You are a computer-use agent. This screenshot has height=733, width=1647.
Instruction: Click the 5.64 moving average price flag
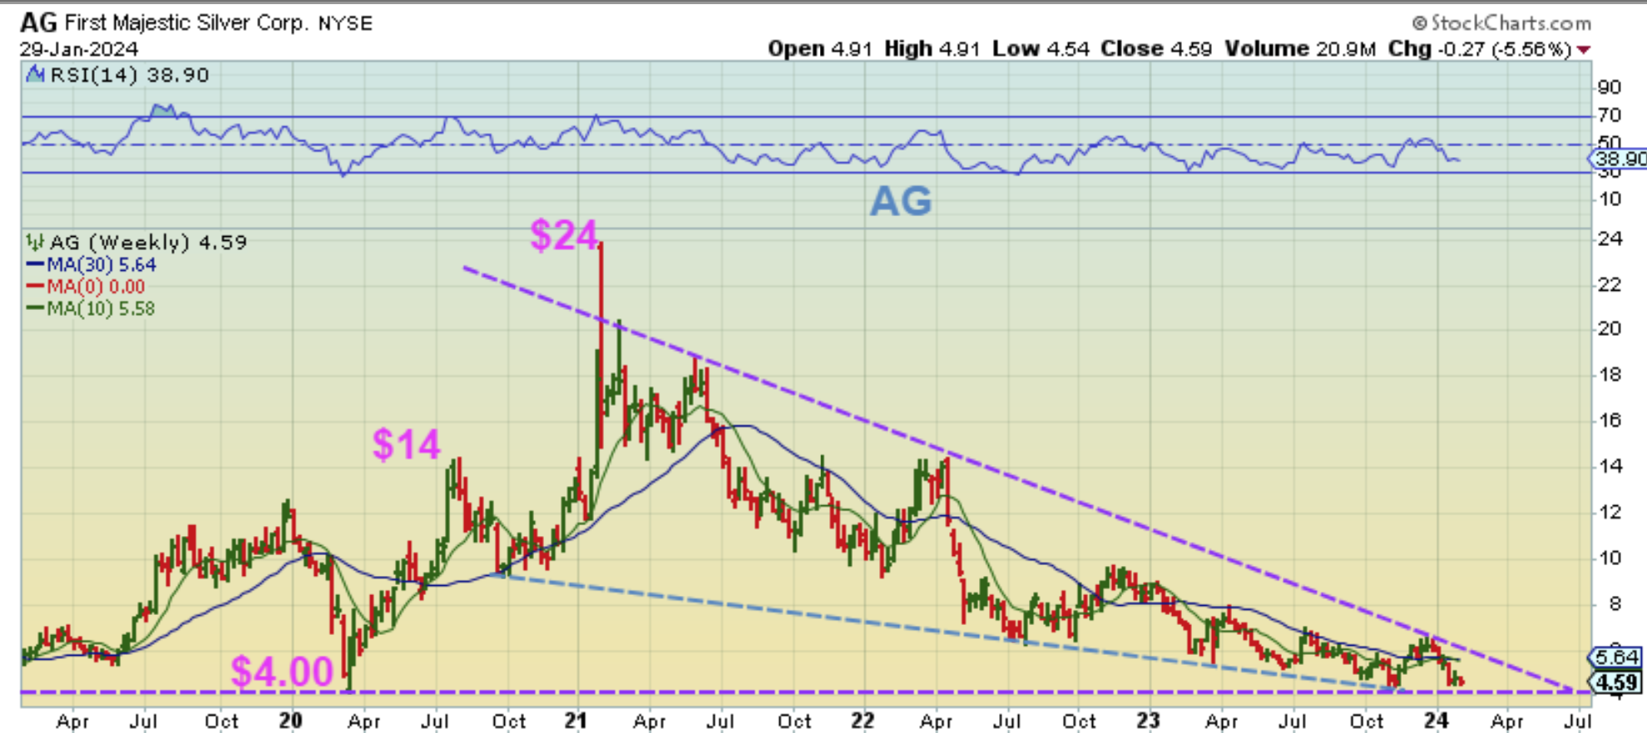coord(1615,657)
